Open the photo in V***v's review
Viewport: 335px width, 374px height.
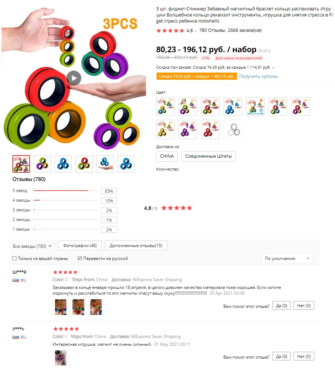(61, 358)
